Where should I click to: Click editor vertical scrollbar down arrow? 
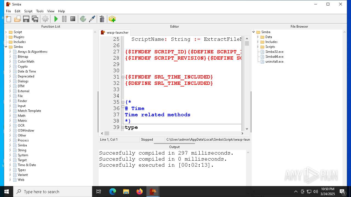tap(247, 129)
